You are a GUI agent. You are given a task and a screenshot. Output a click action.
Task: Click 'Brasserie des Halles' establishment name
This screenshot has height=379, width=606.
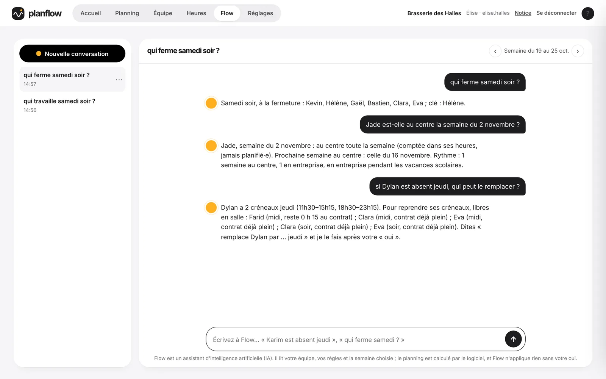(434, 13)
